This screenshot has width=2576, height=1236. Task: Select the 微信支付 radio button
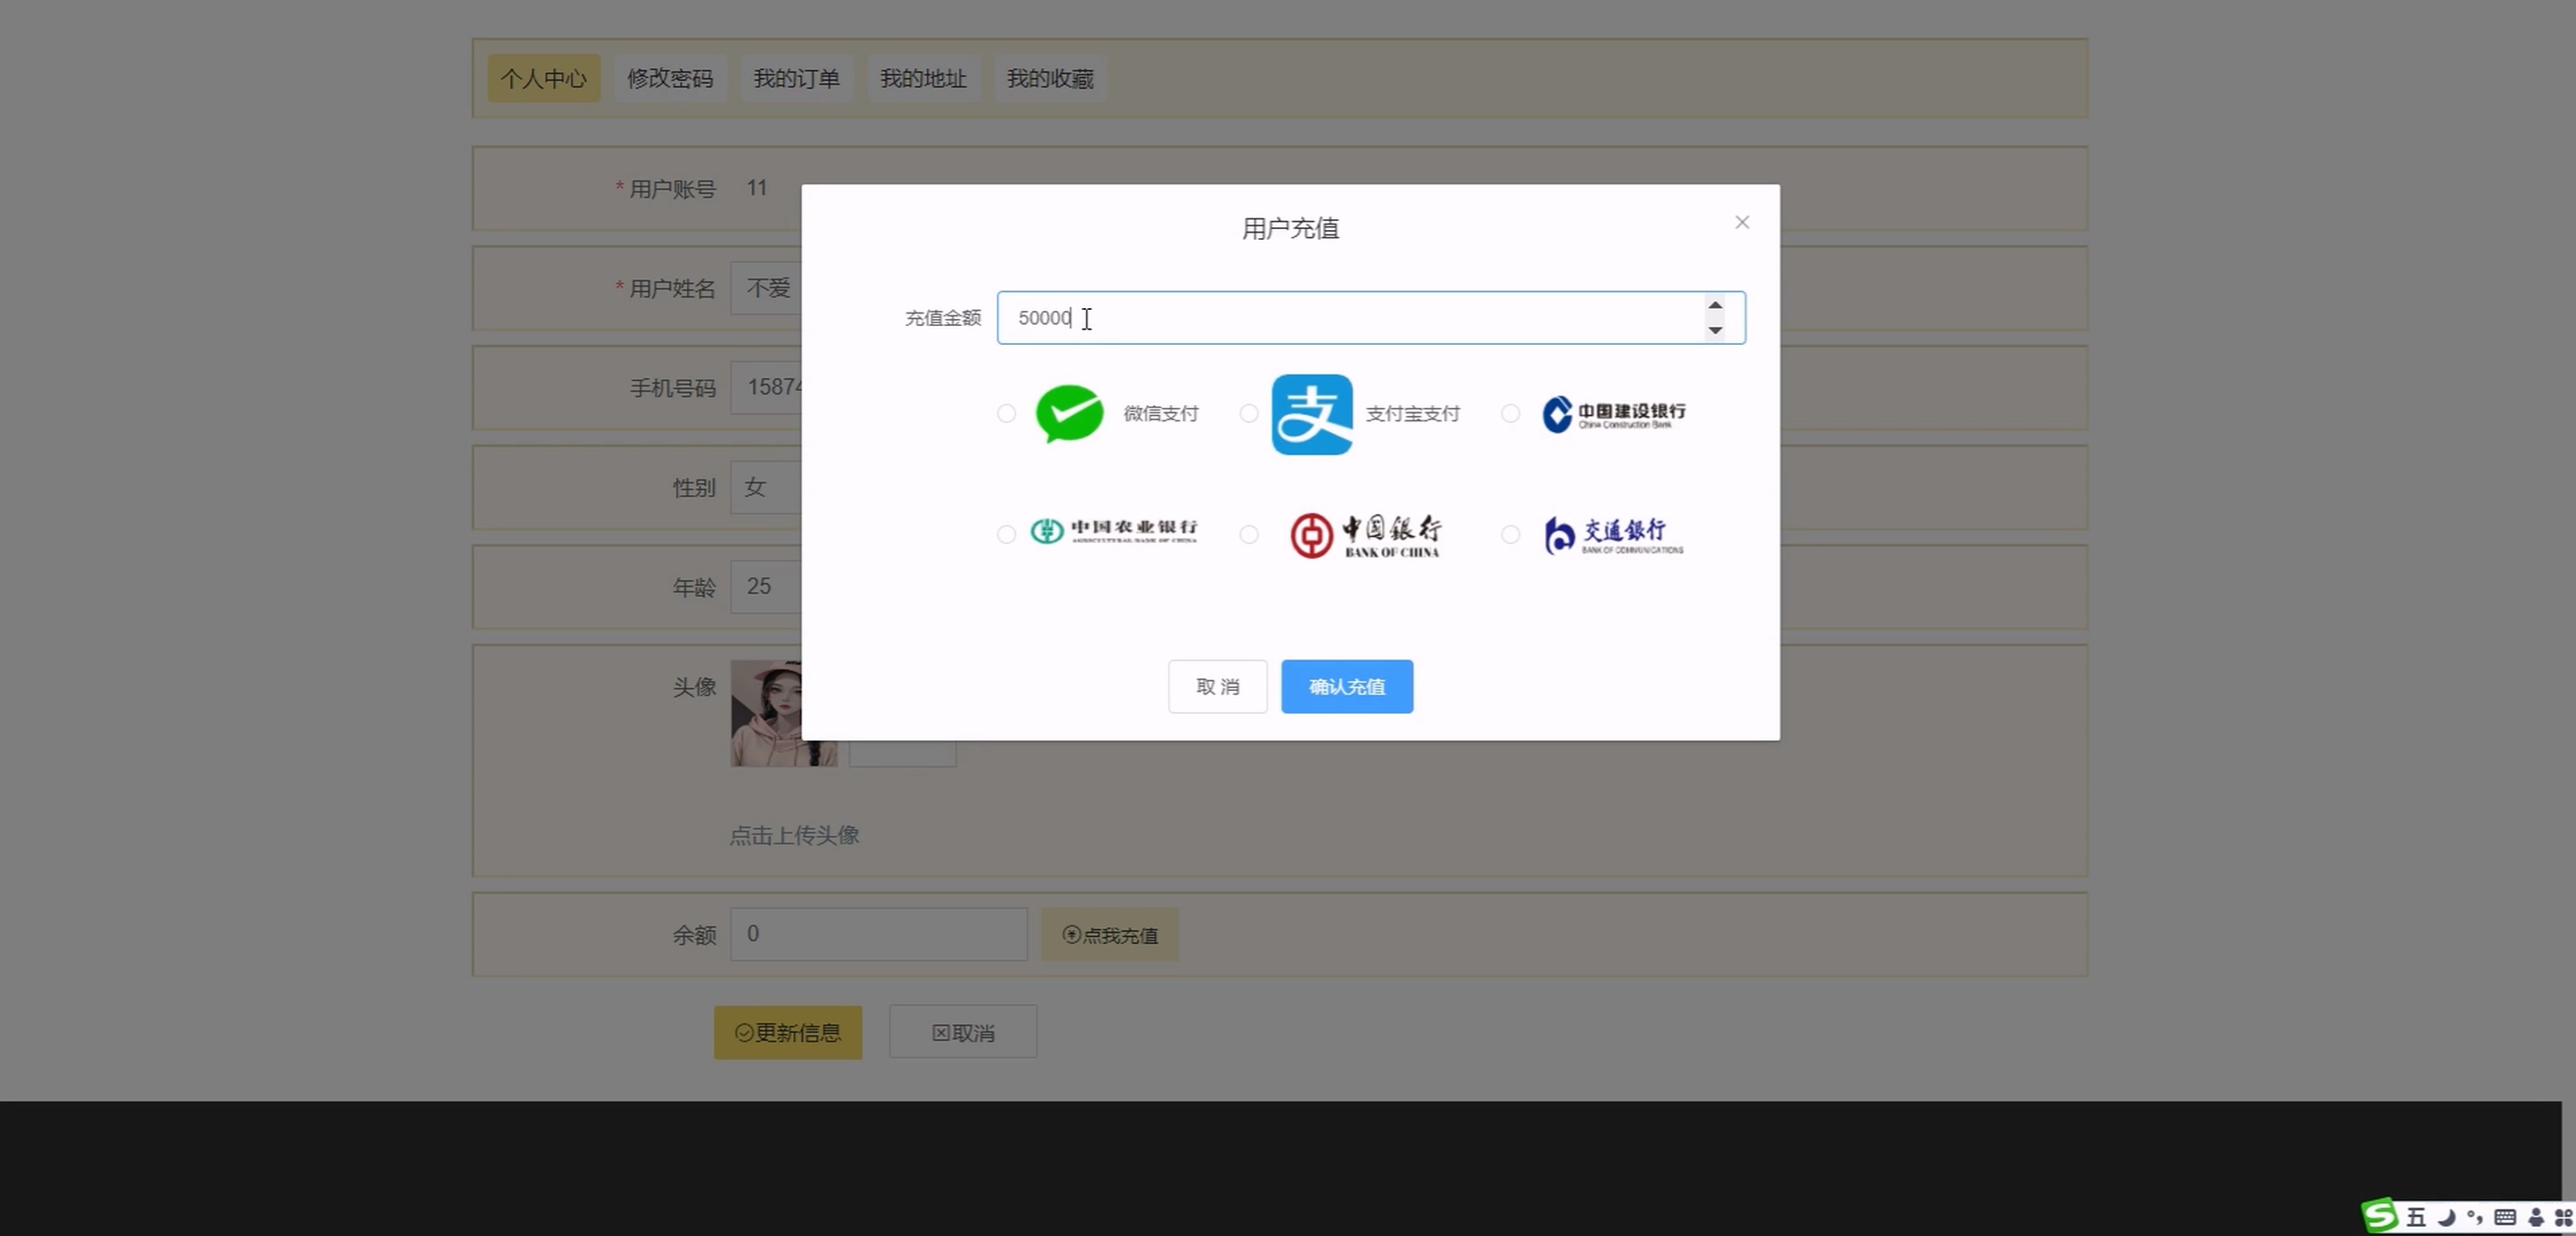[1006, 413]
